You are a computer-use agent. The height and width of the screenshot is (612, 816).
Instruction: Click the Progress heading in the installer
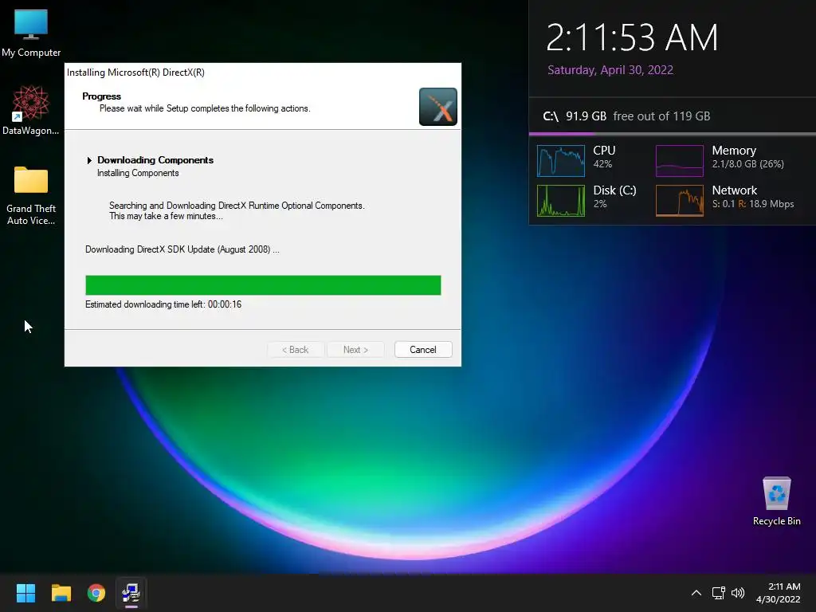click(101, 96)
